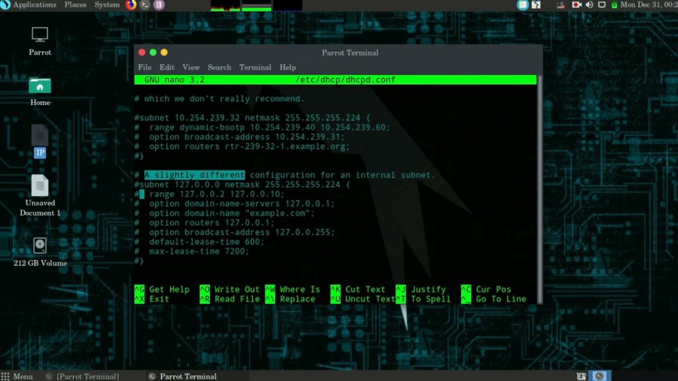Open the purple text editor launcher

[158, 5]
